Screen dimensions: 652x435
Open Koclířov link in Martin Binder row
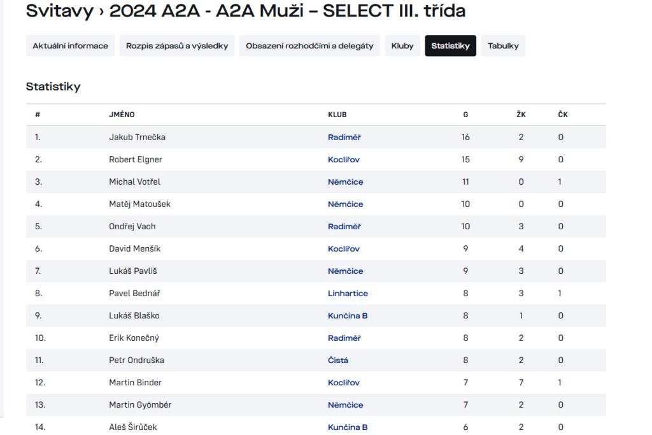pos(343,383)
